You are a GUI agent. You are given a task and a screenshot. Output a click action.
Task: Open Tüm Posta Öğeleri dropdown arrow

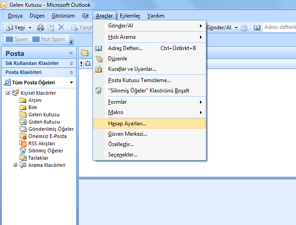(x=71, y=83)
